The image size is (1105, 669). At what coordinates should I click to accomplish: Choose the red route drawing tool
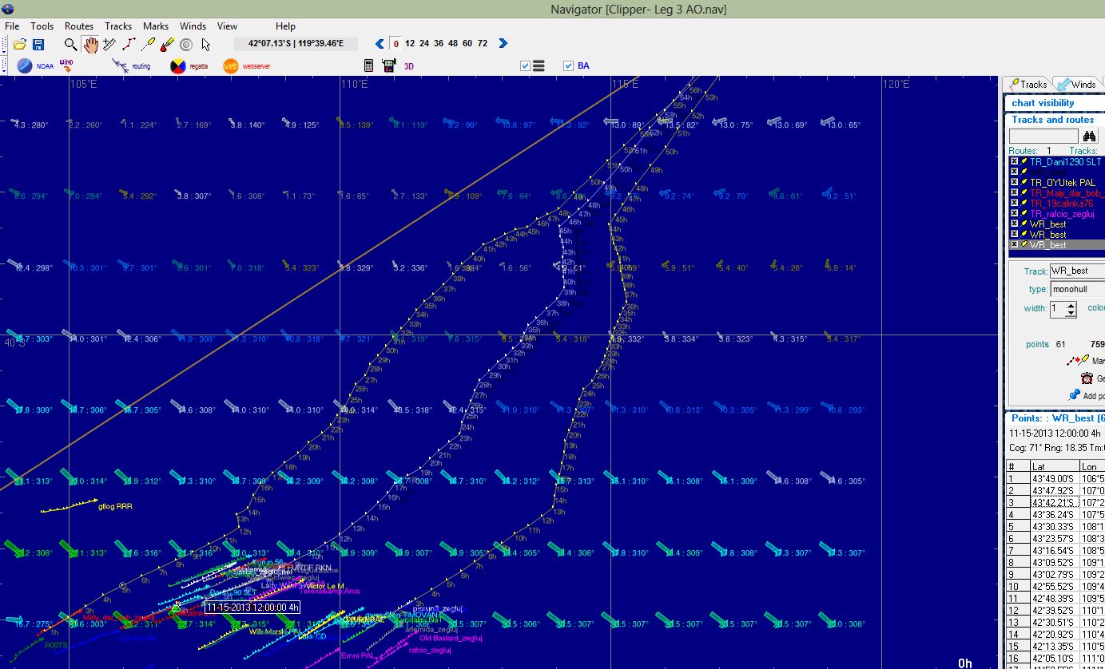coord(129,44)
